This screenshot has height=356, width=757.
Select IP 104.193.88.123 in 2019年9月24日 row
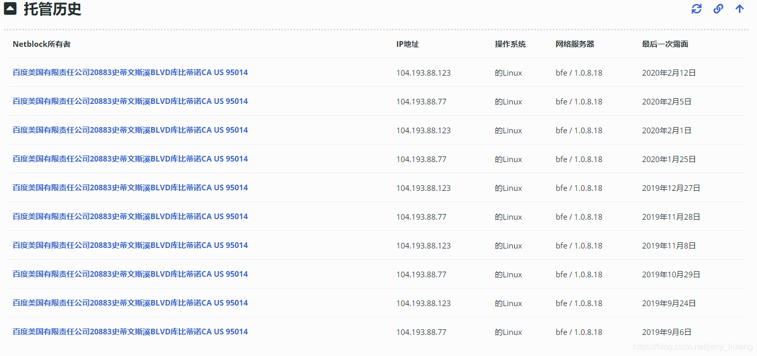click(x=423, y=304)
